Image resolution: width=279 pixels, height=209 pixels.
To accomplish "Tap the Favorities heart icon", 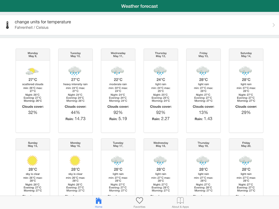I will (x=139, y=200).
